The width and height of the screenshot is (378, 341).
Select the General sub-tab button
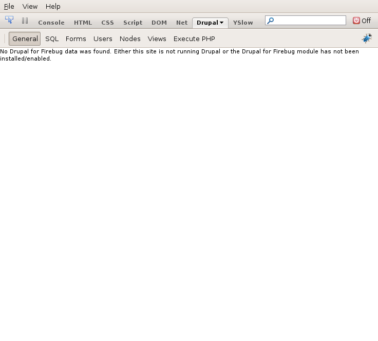coord(25,39)
